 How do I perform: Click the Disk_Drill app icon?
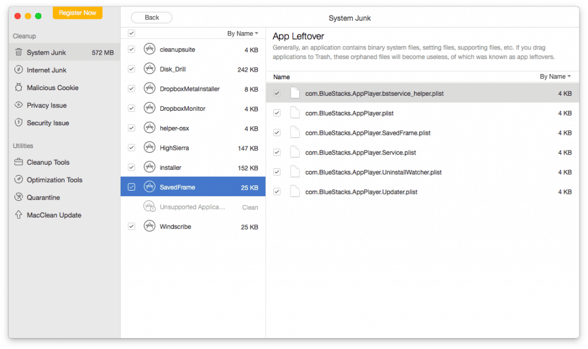coord(150,69)
